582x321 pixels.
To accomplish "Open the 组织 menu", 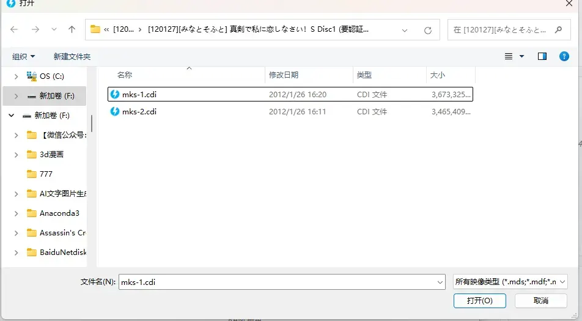I will point(23,56).
